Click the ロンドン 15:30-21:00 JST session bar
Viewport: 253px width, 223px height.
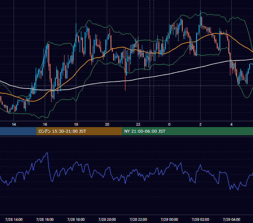(x=79, y=131)
